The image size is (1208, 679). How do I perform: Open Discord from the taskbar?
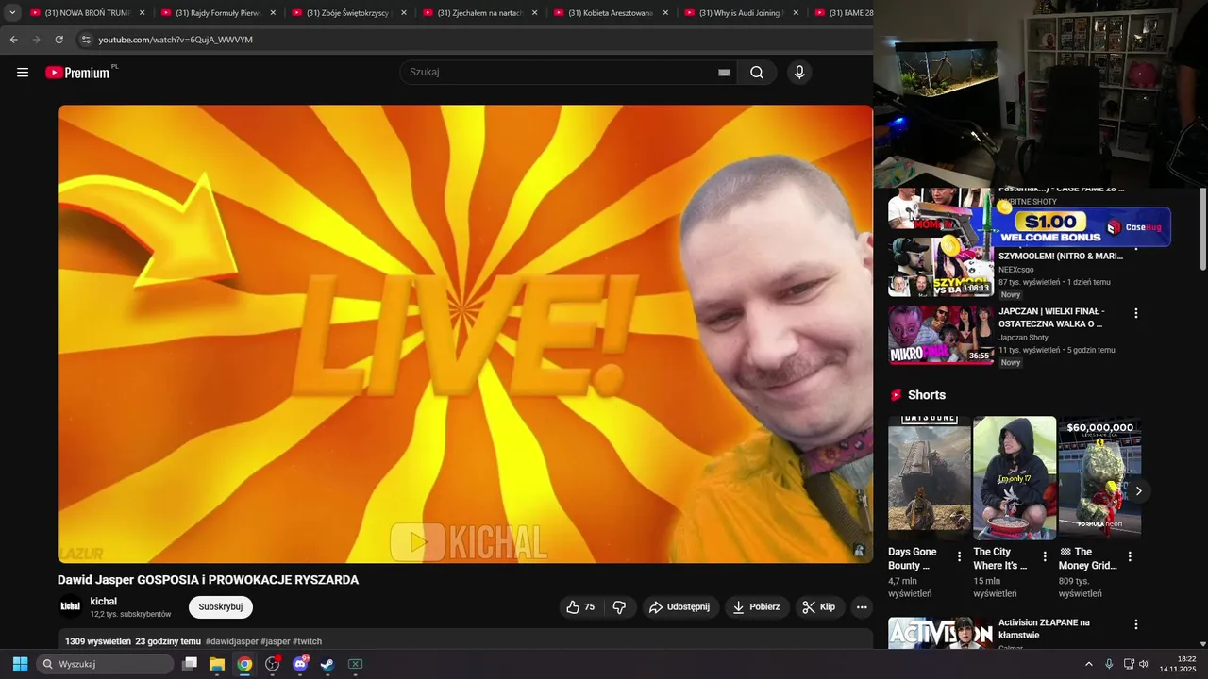click(x=300, y=664)
